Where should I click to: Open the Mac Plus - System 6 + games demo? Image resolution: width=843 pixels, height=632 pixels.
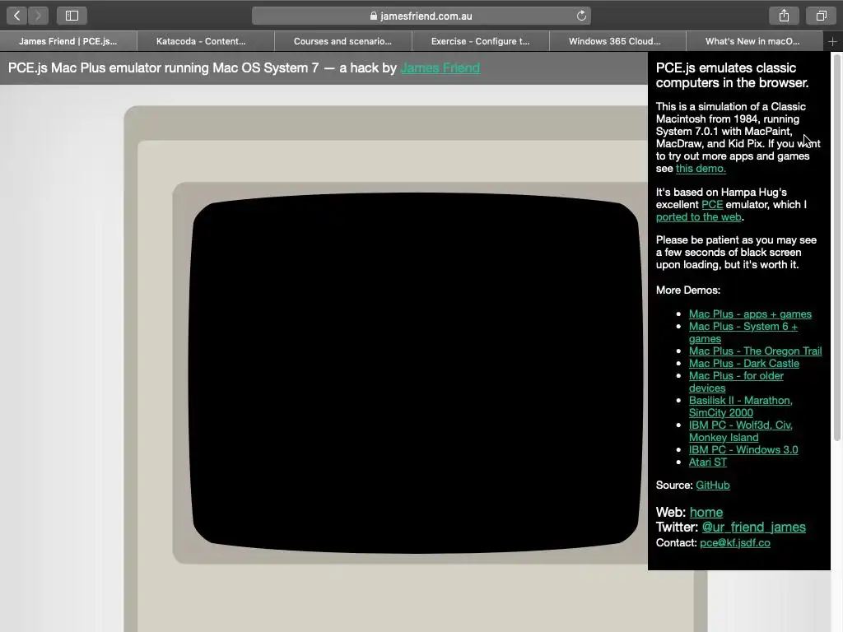click(743, 332)
